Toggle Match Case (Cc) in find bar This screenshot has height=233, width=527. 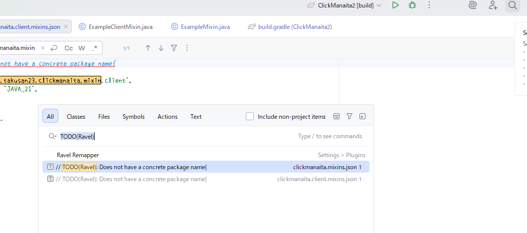[x=69, y=48]
